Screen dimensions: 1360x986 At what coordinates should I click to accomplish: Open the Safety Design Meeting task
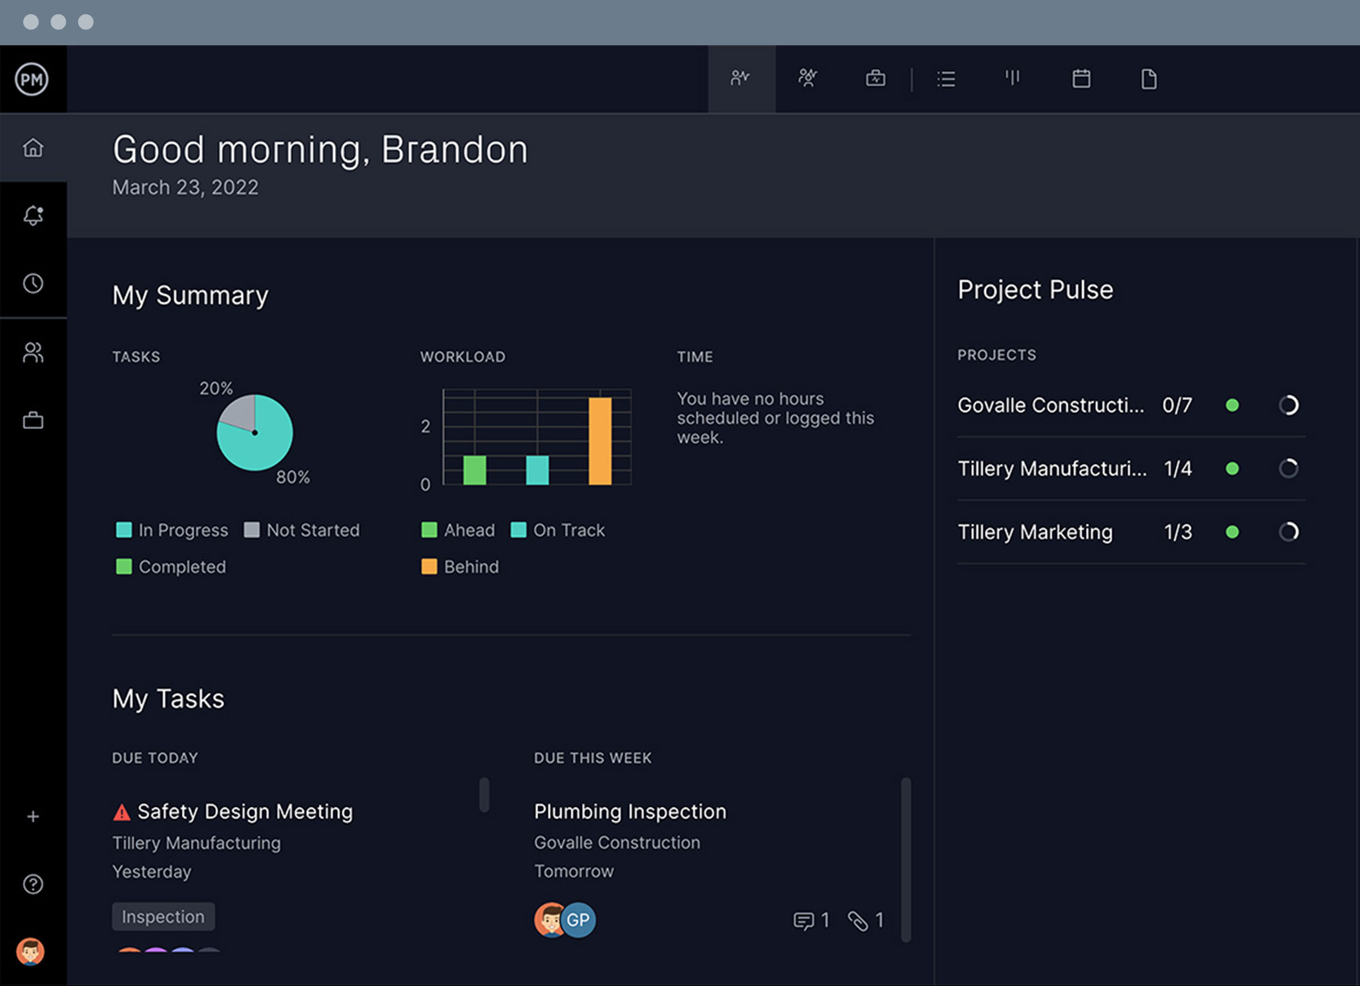[x=245, y=811]
